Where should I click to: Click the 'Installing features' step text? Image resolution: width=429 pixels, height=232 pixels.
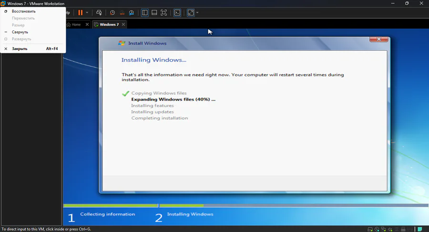point(153,106)
